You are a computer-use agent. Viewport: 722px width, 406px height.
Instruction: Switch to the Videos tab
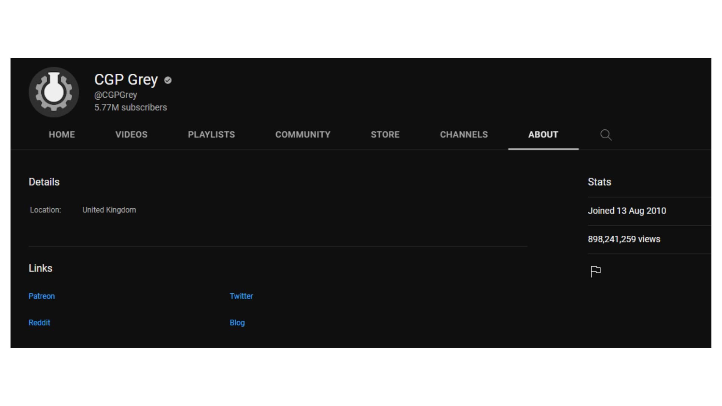click(x=131, y=135)
